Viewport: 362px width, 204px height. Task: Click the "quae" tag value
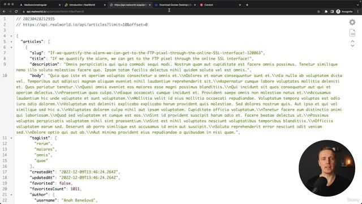coord(41,161)
